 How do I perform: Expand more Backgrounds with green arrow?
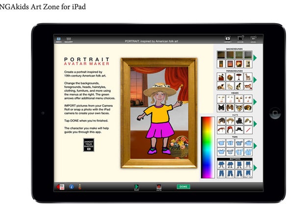255,58
